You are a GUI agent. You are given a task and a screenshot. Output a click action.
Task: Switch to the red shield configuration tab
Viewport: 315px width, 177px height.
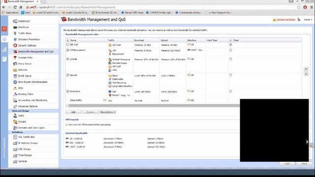pos(4,29)
